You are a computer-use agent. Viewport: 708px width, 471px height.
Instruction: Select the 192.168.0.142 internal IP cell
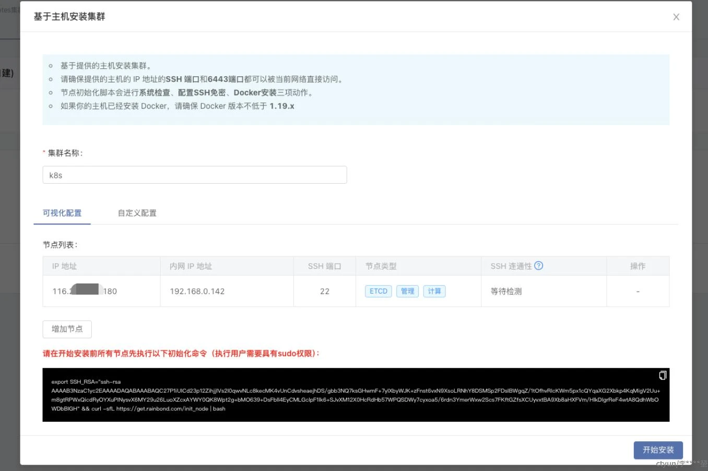tap(197, 291)
